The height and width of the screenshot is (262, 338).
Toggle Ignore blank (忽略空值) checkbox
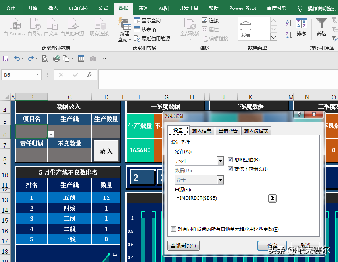click(230, 160)
